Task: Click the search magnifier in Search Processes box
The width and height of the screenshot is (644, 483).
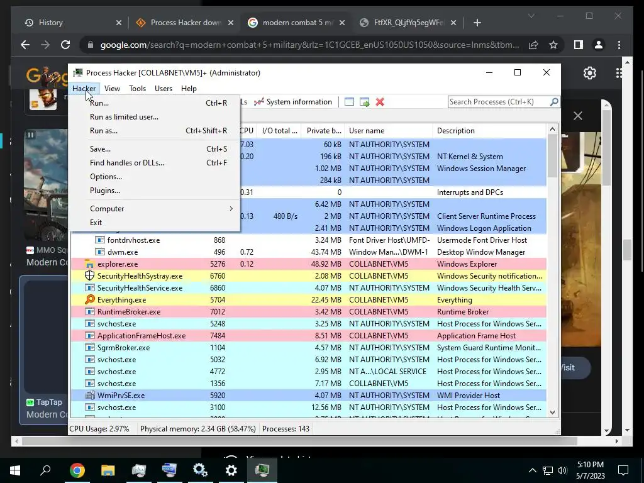Action: (x=554, y=101)
